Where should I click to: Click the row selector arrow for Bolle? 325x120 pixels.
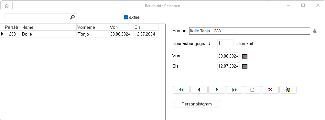2,34
